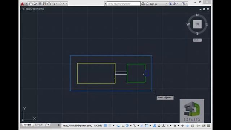
Task: Add a new layout tab
Action: [x=48, y=125]
